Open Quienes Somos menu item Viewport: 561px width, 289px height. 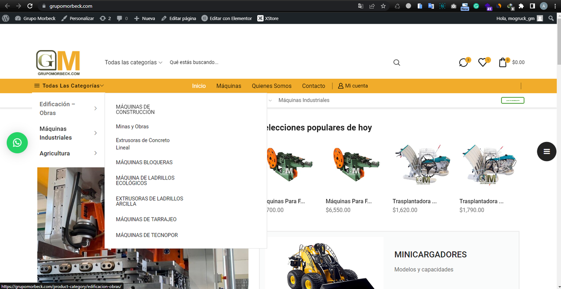click(x=272, y=86)
